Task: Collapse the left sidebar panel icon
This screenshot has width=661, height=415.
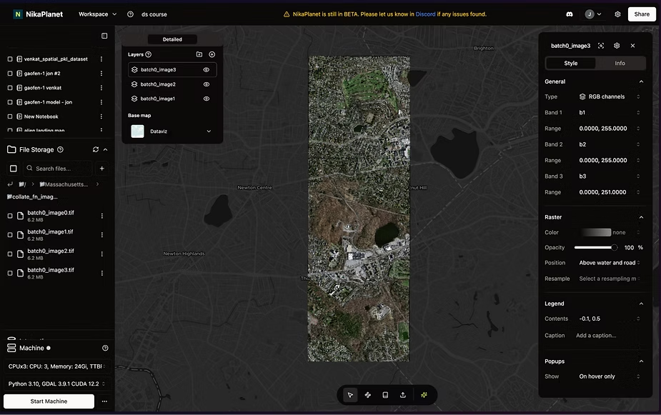Action: (104, 36)
